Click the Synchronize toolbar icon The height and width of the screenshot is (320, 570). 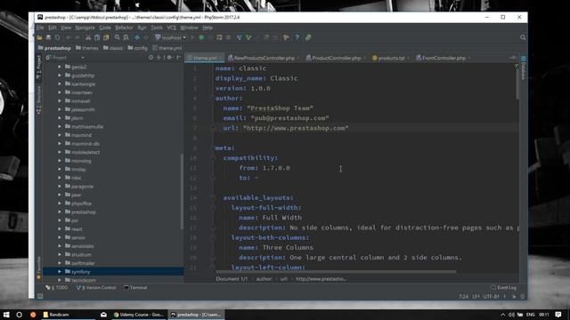coord(57,37)
